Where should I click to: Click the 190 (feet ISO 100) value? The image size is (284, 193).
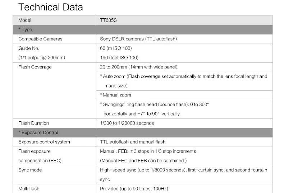[x=119, y=58]
